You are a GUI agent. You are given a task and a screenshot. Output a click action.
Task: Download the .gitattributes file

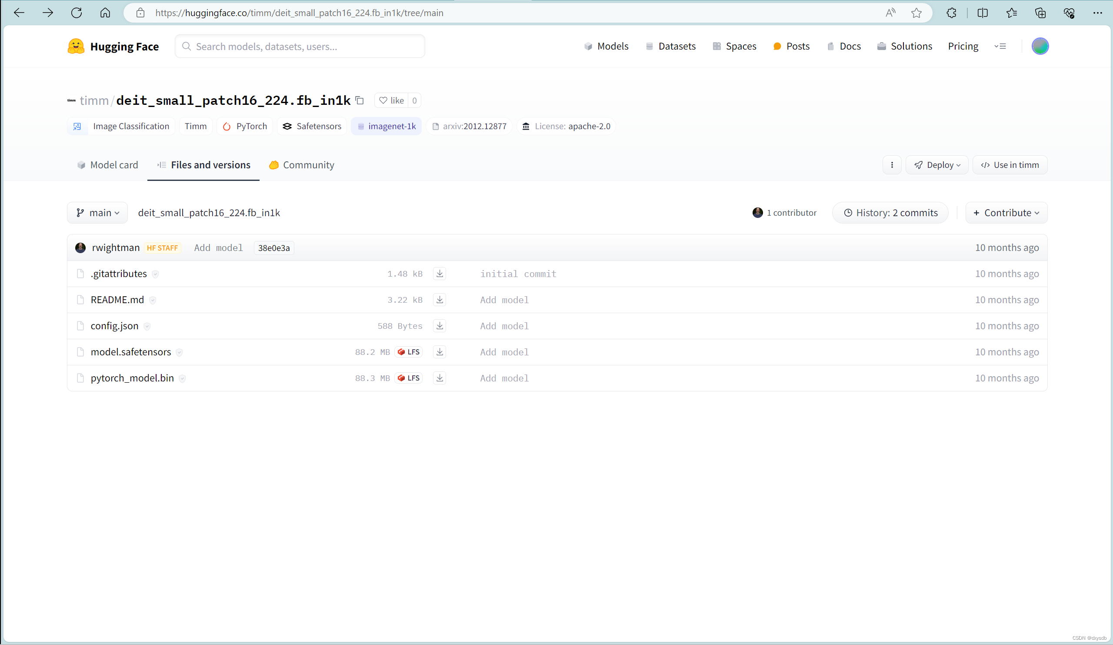pyautogui.click(x=440, y=274)
